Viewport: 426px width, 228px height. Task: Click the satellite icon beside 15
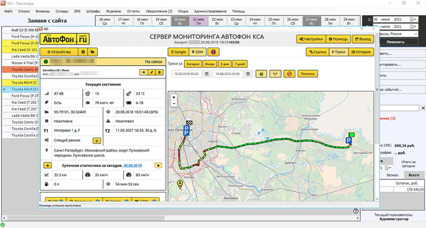(87, 94)
